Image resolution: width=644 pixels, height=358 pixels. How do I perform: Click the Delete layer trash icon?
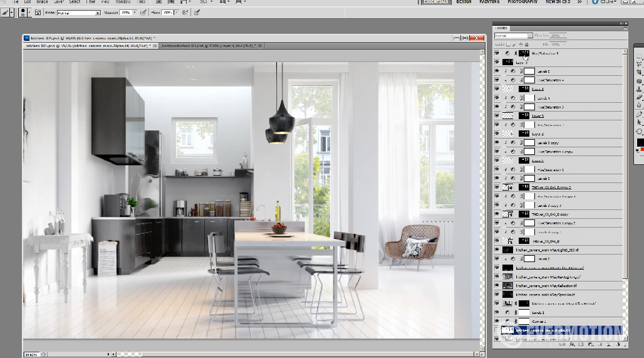[x=618, y=344]
